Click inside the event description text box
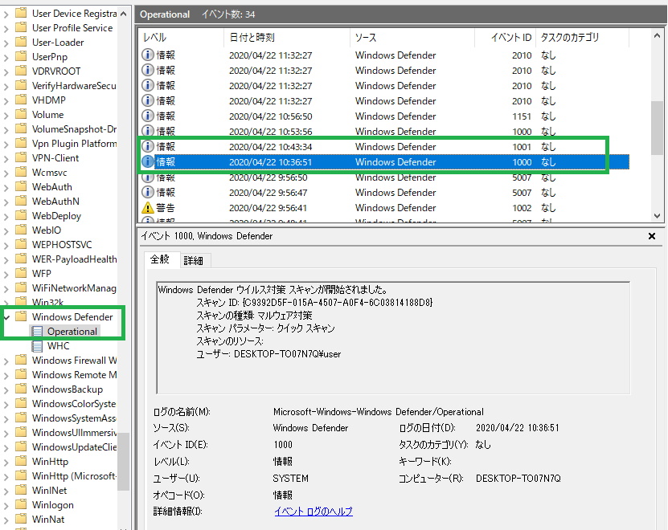The height and width of the screenshot is (530, 668). 393,337
